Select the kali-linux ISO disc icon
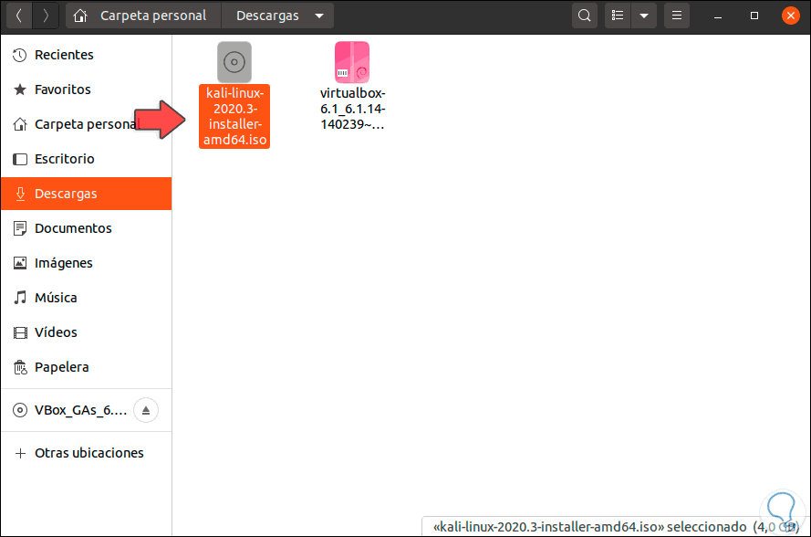 (x=234, y=62)
